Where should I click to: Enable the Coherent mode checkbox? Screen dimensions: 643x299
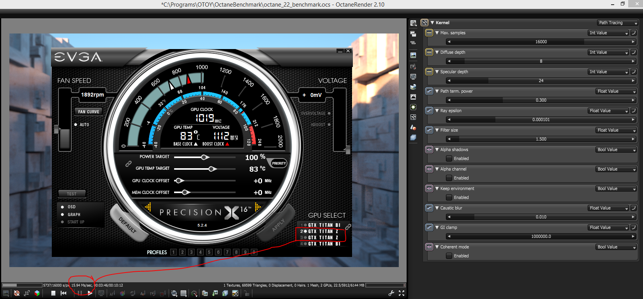(x=449, y=256)
